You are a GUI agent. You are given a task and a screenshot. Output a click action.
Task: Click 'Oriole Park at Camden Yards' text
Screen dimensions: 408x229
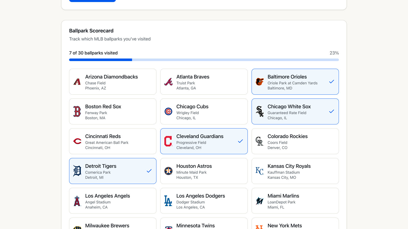(292, 83)
